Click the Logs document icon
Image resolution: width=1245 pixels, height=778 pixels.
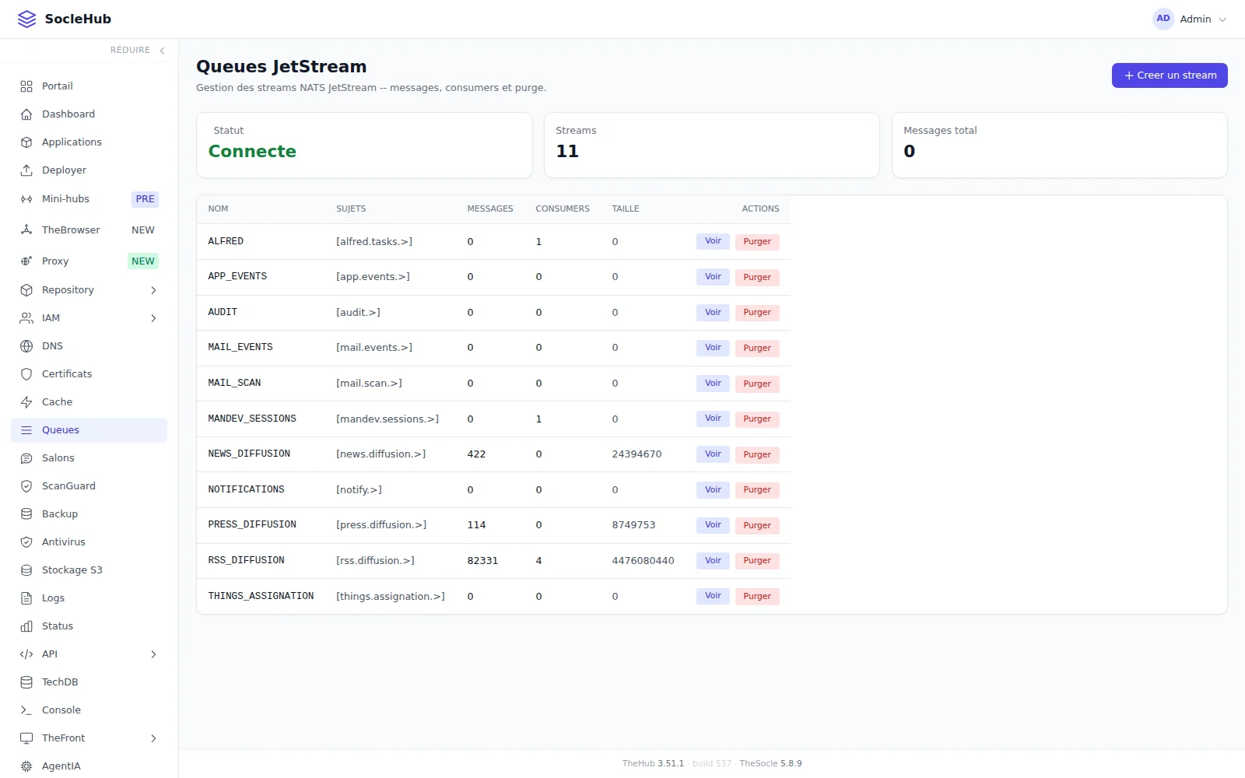[26, 598]
